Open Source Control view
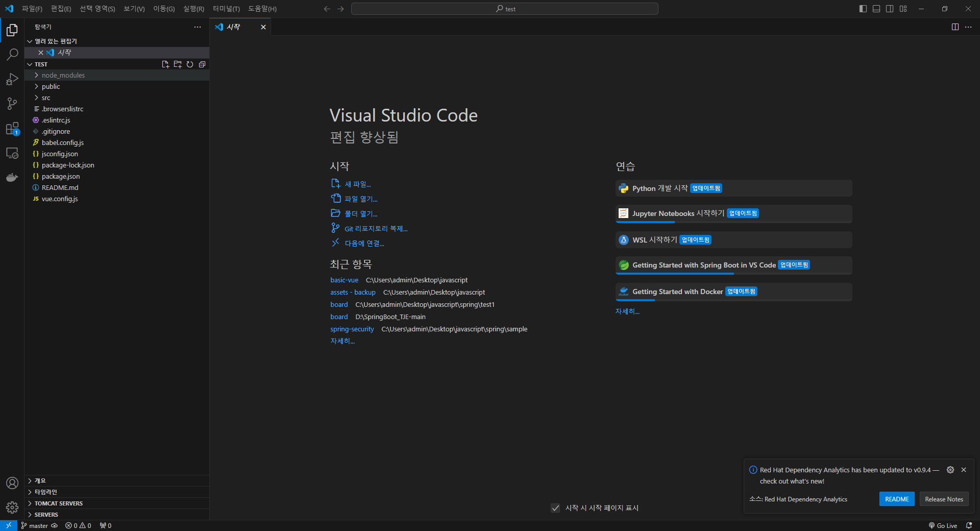The image size is (980, 531). [x=12, y=104]
